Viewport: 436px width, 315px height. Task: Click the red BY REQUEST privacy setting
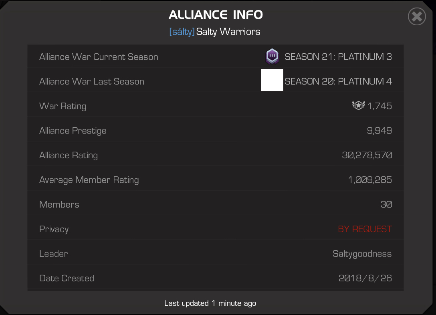click(x=365, y=229)
